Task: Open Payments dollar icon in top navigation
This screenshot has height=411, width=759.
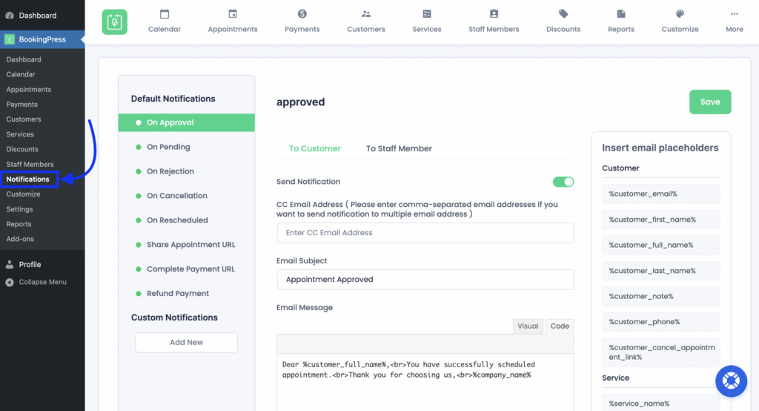Action: (x=302, y=14)
